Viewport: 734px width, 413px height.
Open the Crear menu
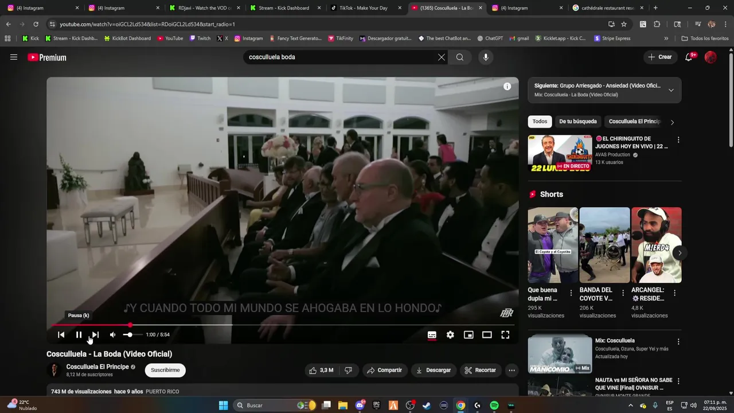pos(660,57)
